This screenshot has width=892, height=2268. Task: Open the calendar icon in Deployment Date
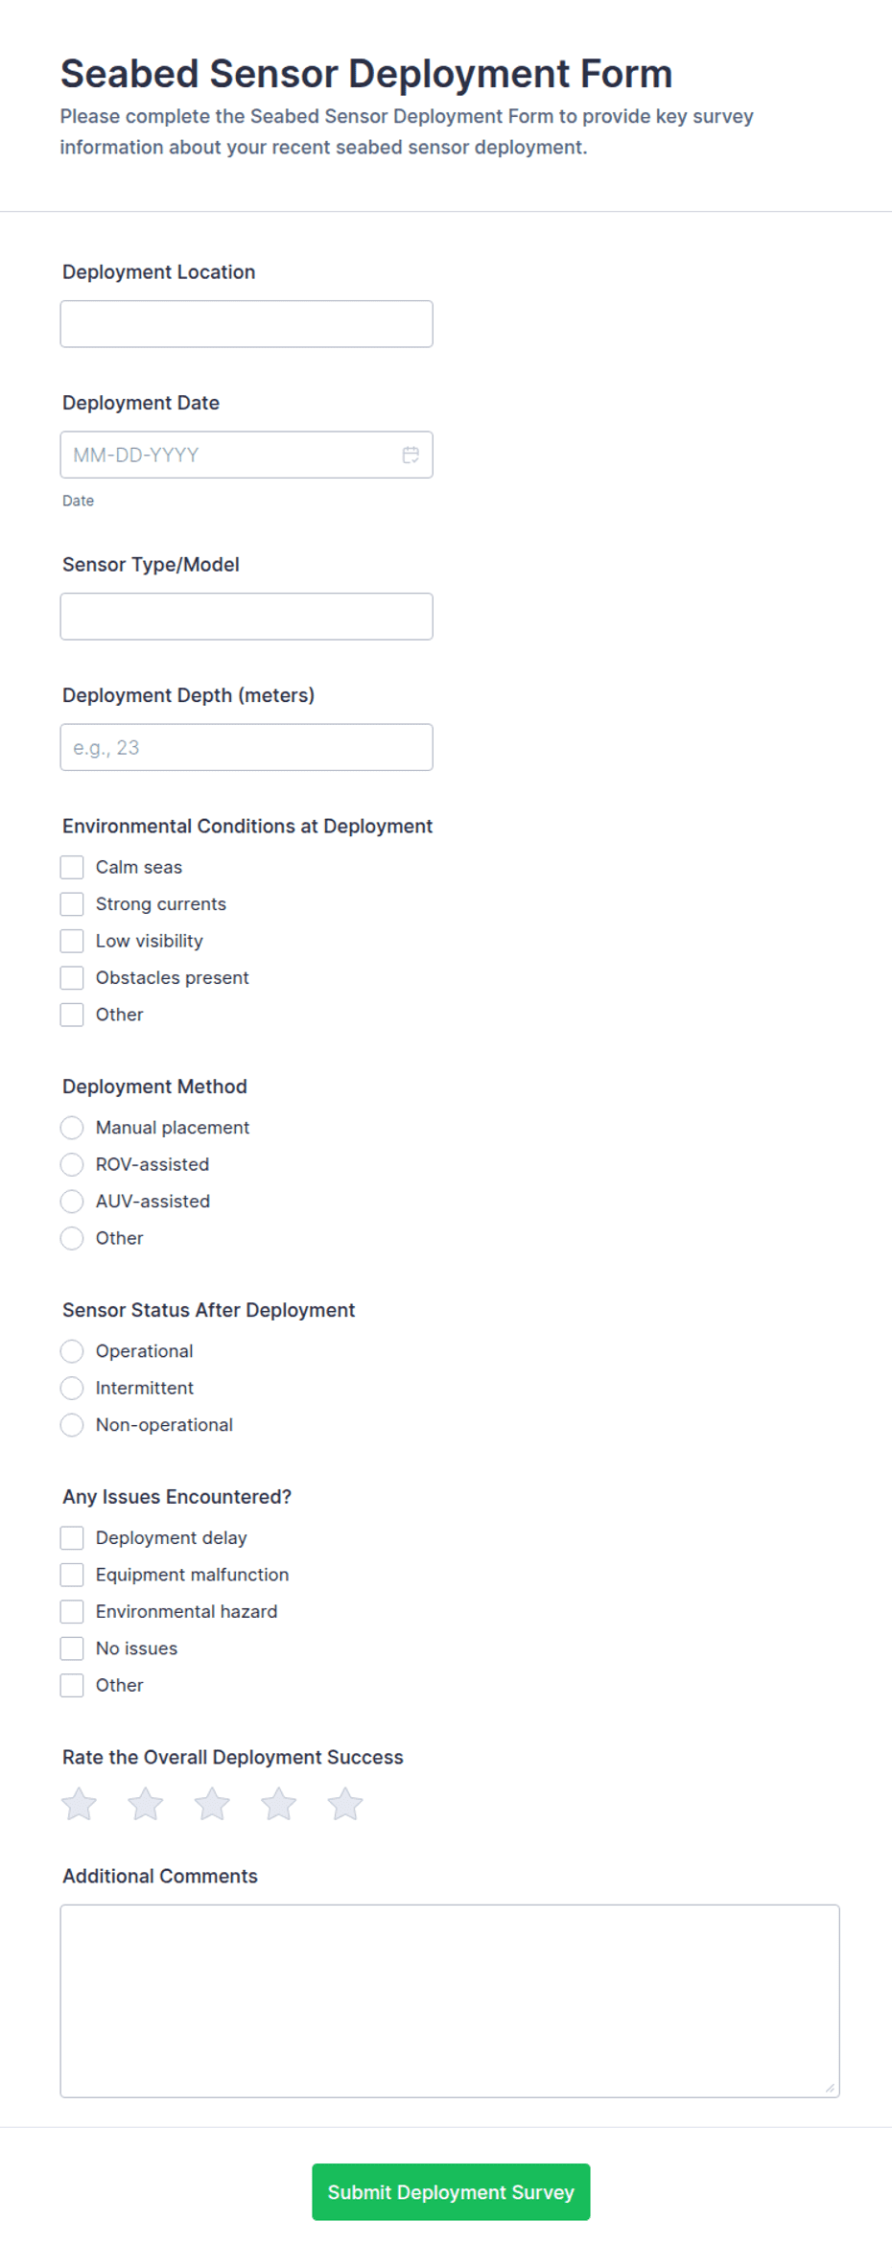tap(411, 455)
